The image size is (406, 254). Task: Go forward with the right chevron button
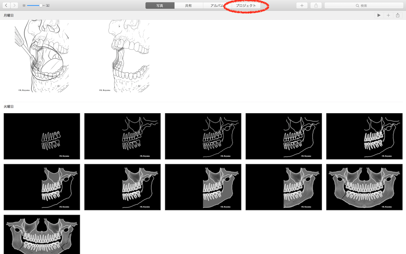pos(14,5)
